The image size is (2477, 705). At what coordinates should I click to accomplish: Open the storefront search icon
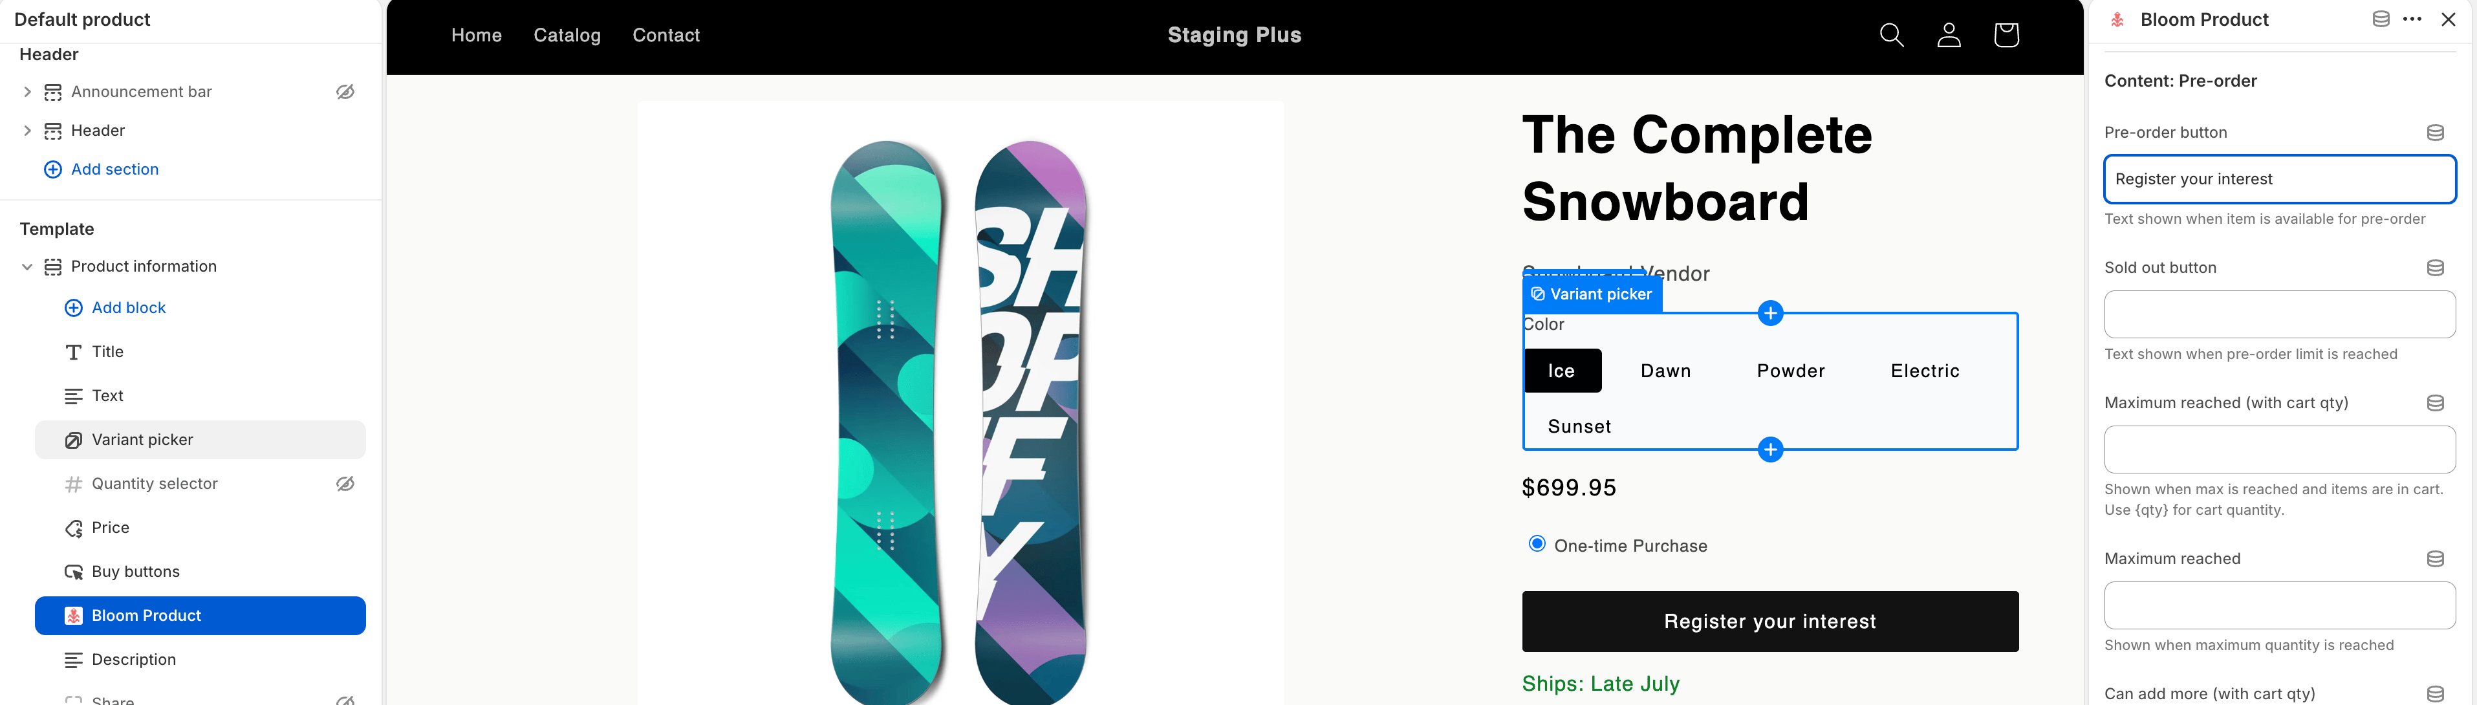1890,36
